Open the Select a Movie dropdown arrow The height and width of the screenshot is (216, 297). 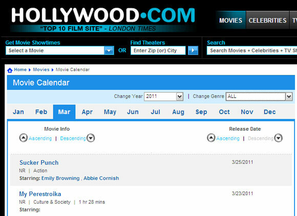point(109,50)
